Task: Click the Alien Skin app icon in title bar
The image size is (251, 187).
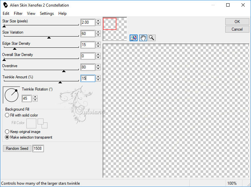Action: pyautogui.click(x=6, y=5)
